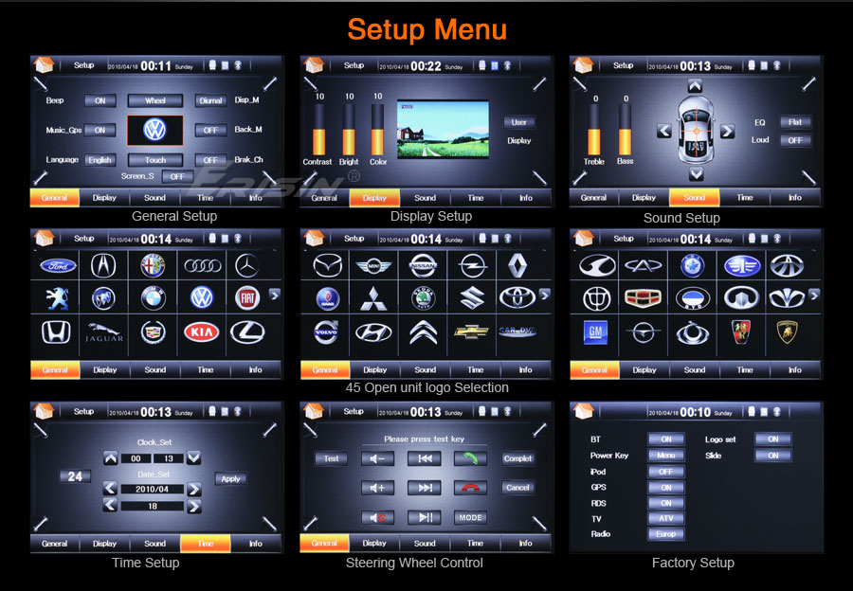The height and width of the screenshot is (591, 853).
Task: Pick the Jaguar logo
Action: tap(104, 332)
